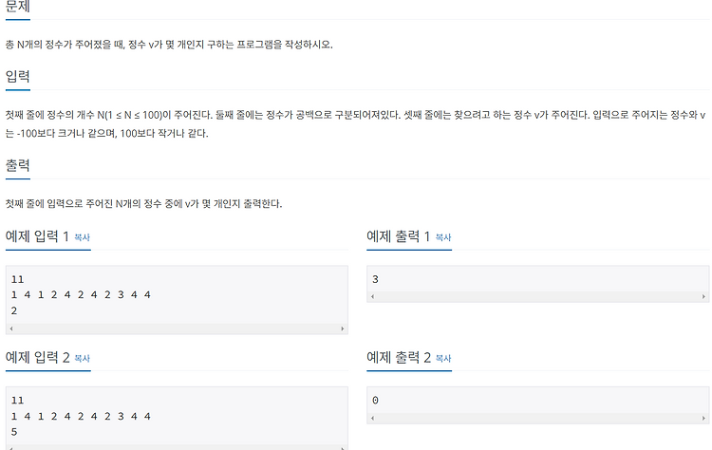Viewport: 712px width, 450px height.
Task: Click right scroll arrow of example output 1
Action: 703,296
